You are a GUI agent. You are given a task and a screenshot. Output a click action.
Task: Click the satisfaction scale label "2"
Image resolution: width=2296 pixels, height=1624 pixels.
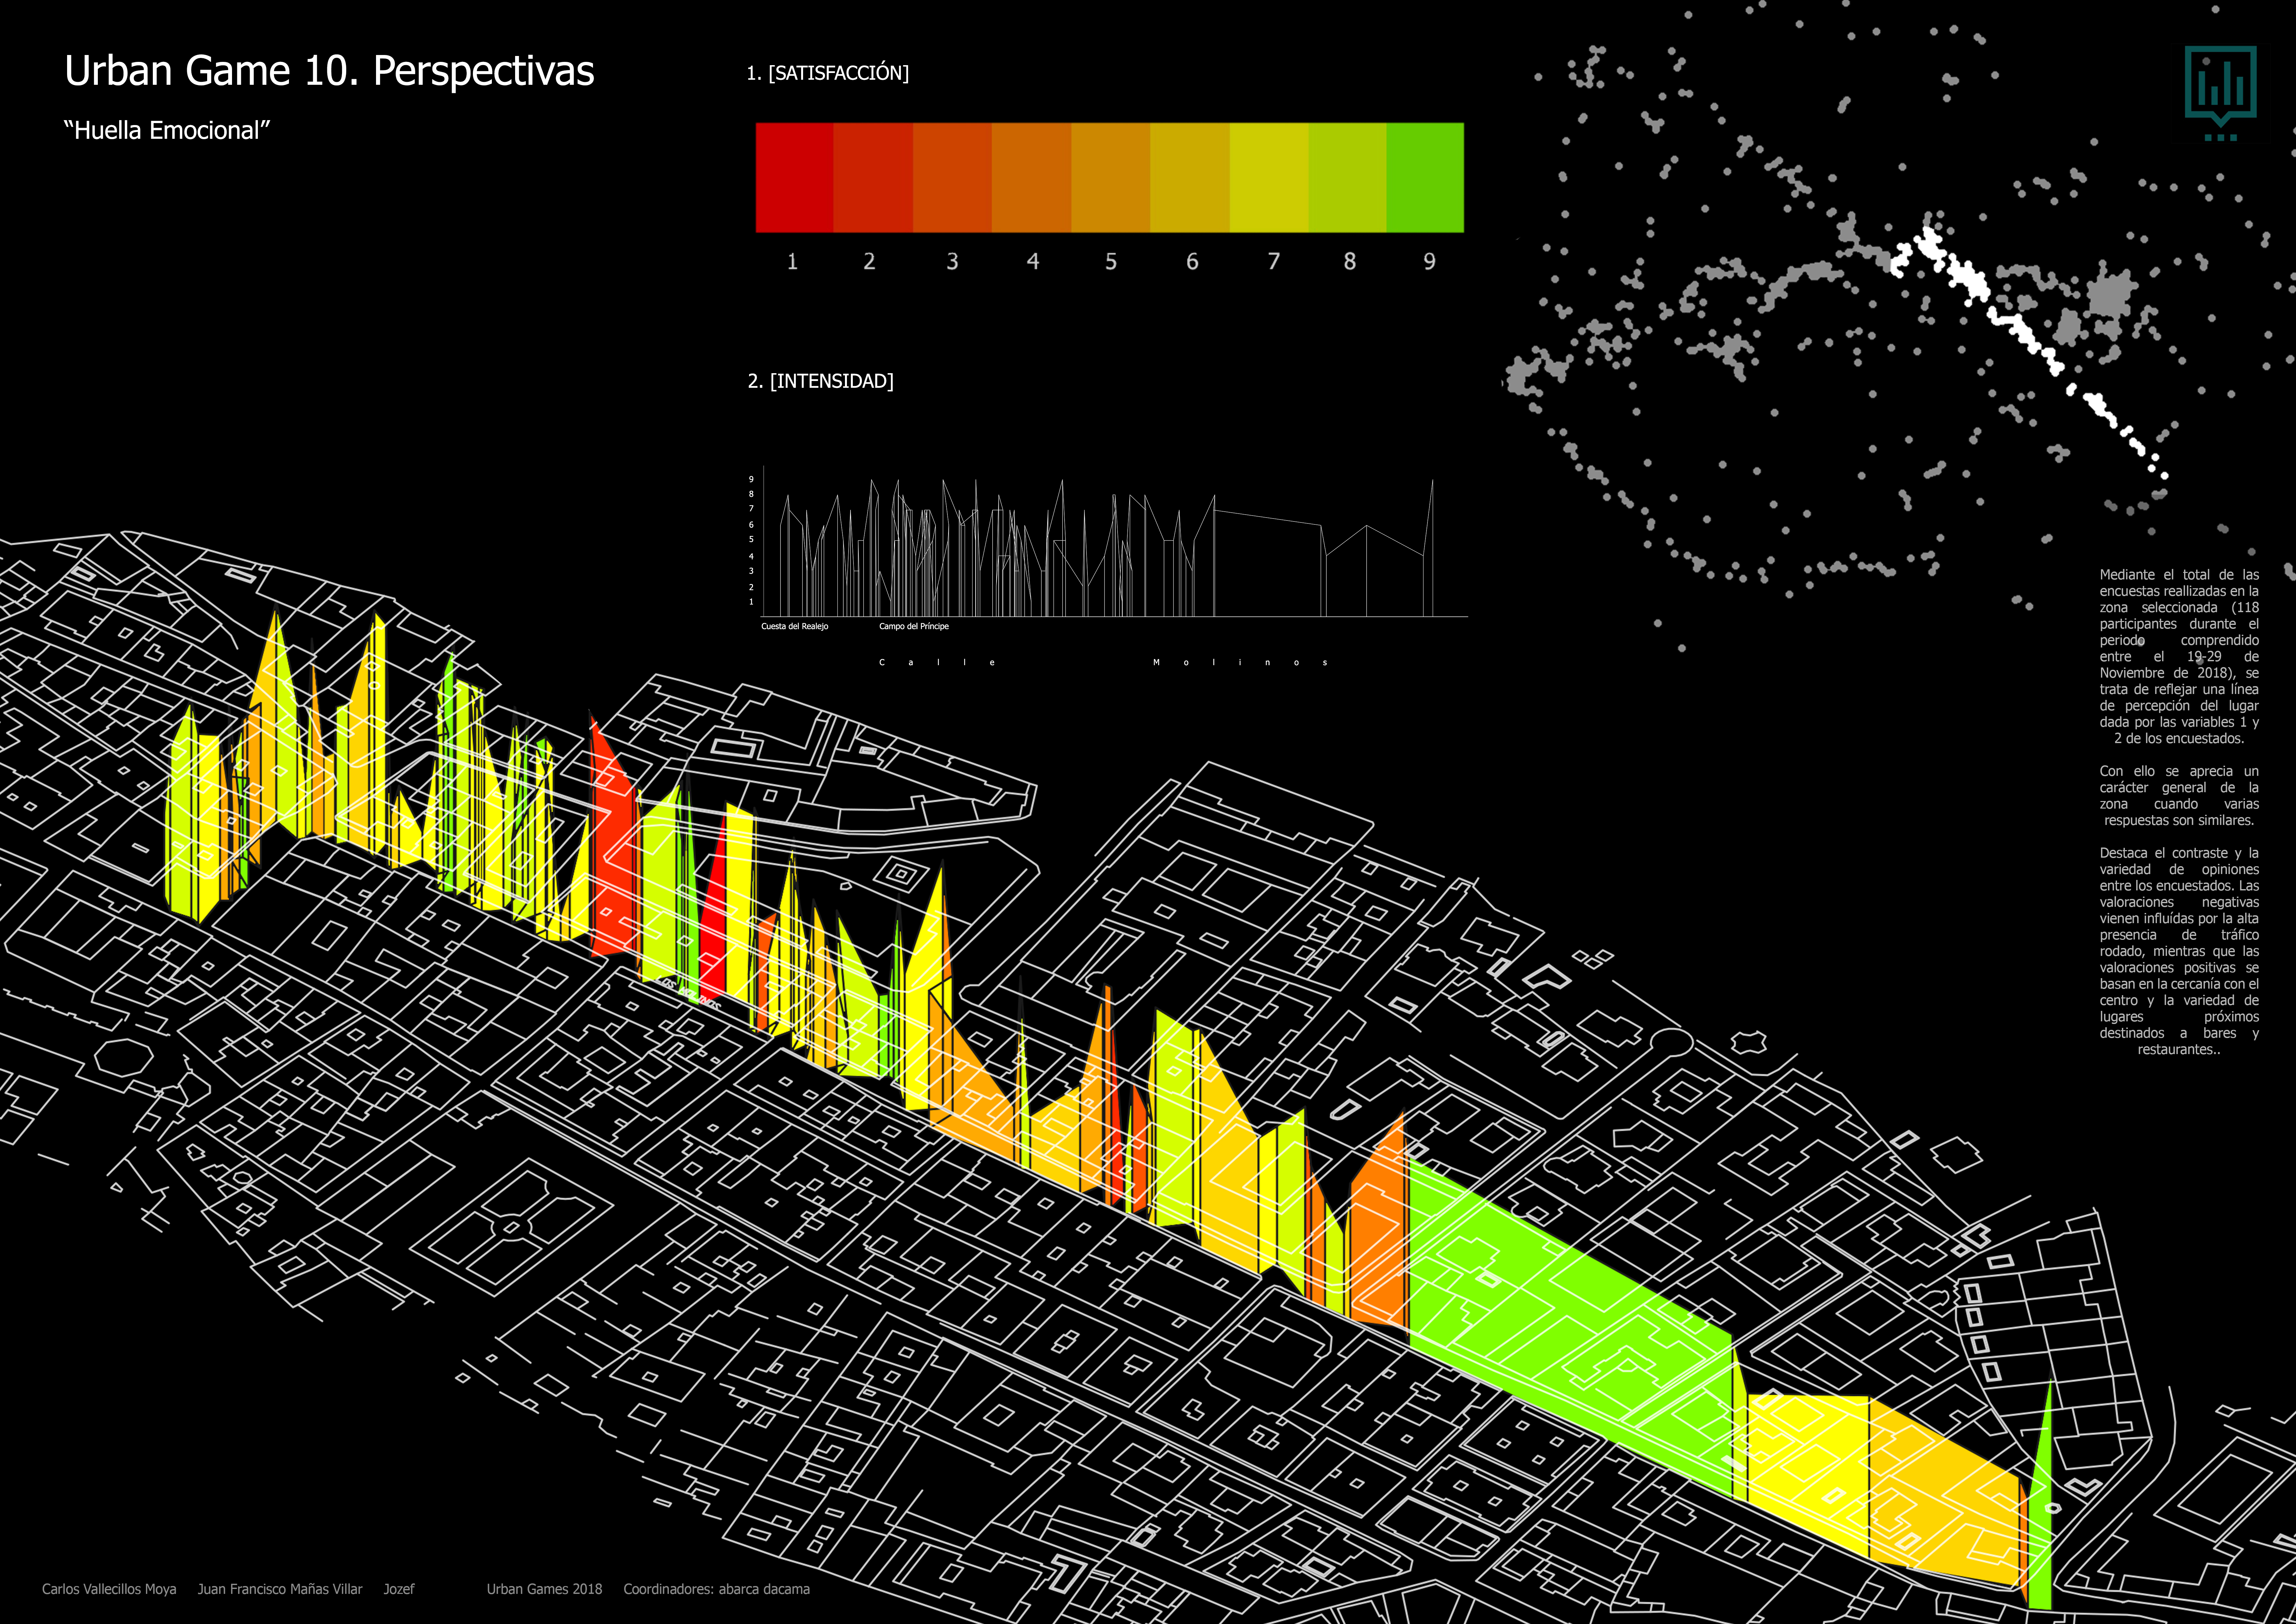click(x=869, y=262)
